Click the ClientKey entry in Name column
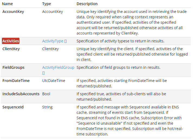This screenshot has width=194, height=140. (x=11, y=49)
